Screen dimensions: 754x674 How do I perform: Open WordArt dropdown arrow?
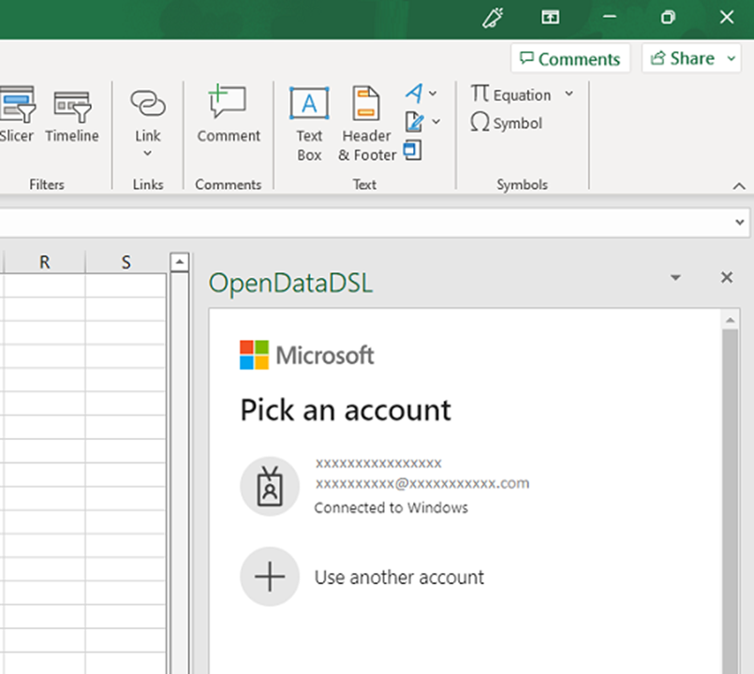433,94
